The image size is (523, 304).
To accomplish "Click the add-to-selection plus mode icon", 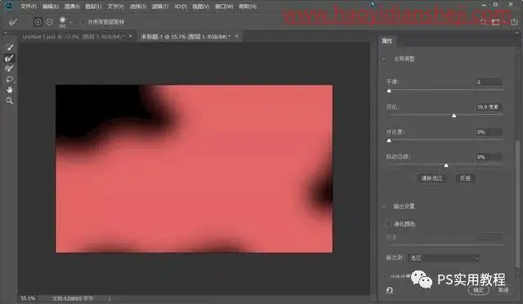I will [38, 22].
